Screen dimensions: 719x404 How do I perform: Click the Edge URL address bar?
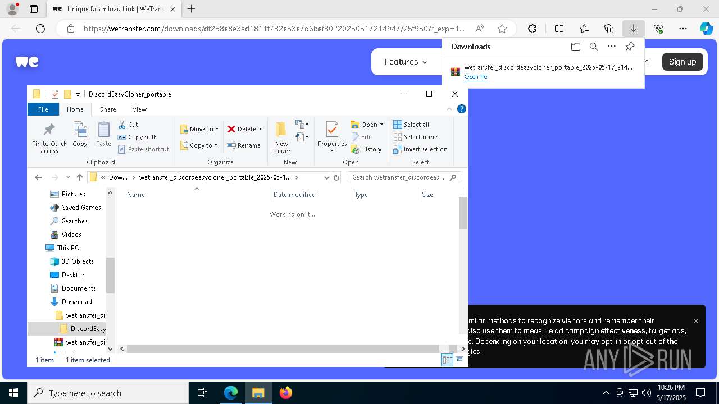pyautogui.click(x=274, y=29)
